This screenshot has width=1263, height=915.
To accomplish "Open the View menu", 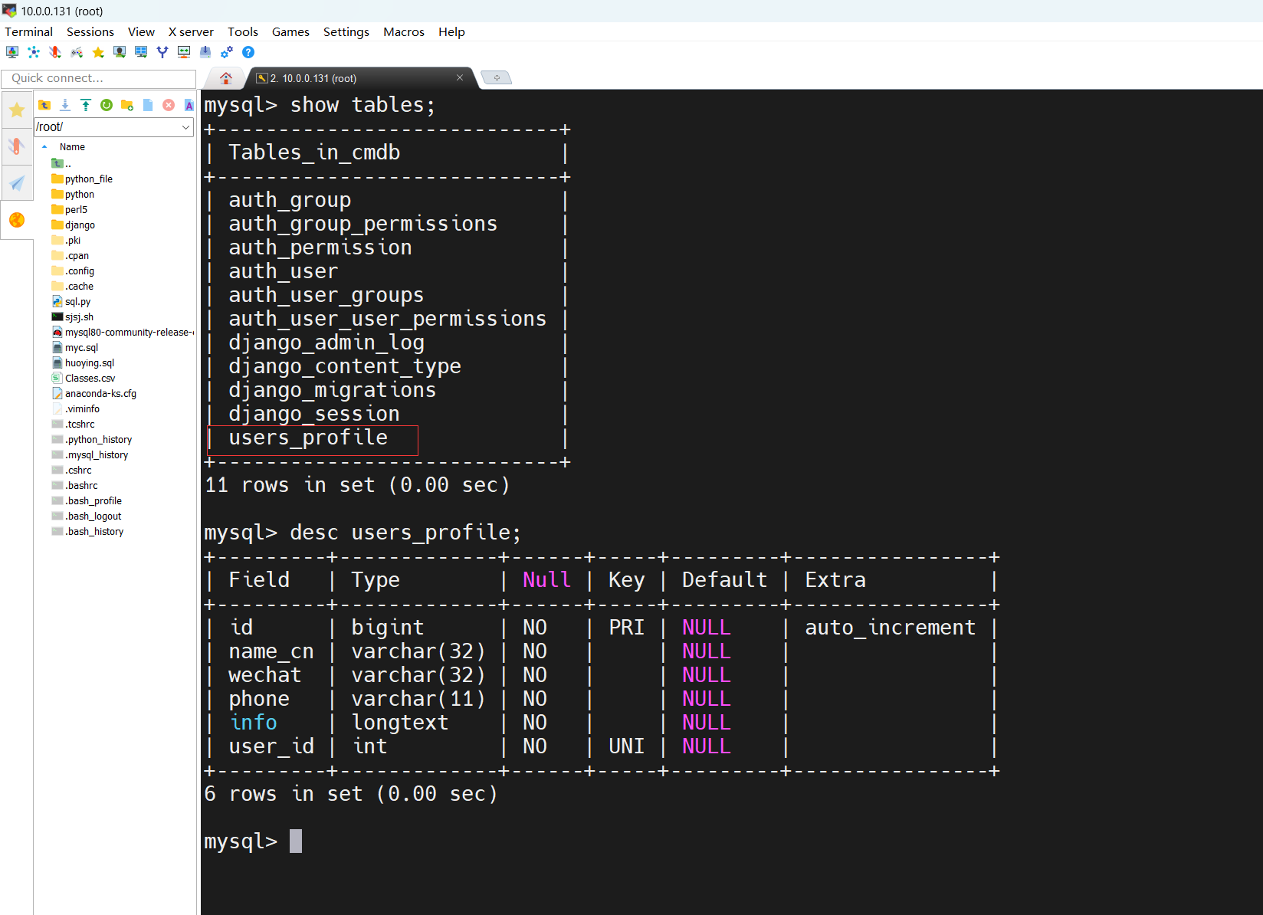I will [x=141, y=31].
